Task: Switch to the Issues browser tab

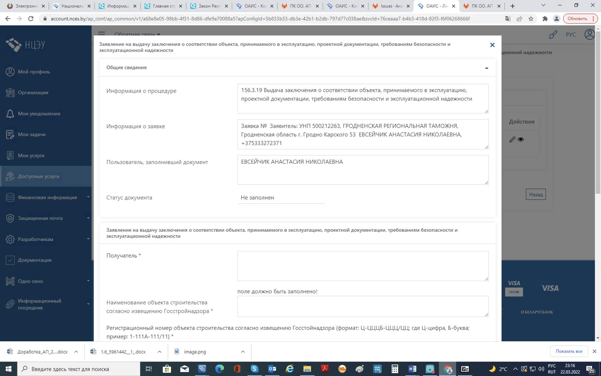Action: coord(391,6)
